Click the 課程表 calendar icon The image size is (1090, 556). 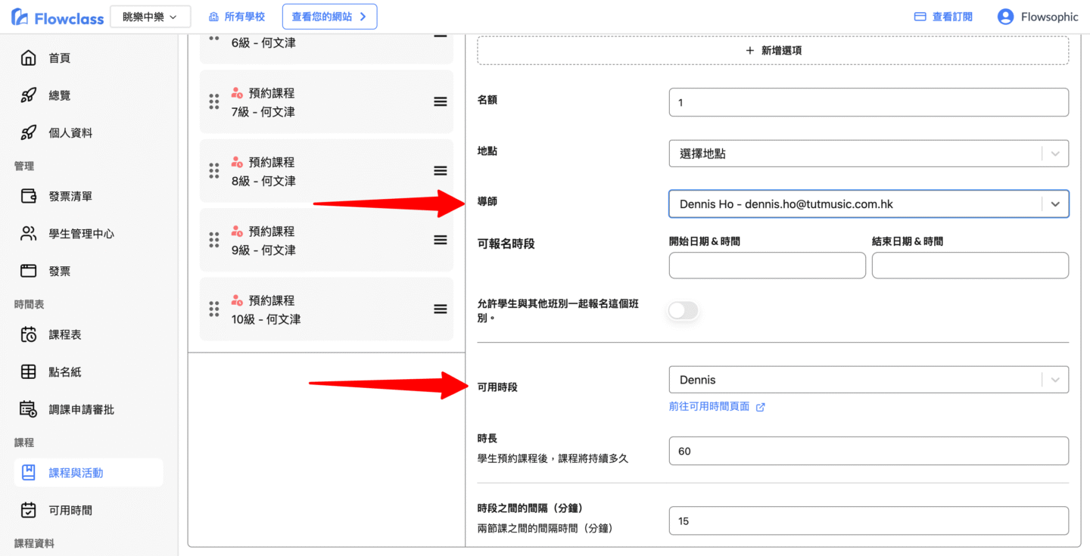[x=28, y=334]
